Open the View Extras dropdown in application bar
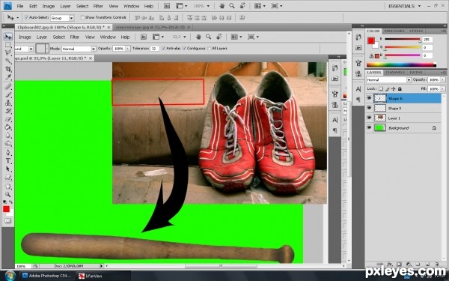Image resolution: width=449 pixels, height=281 pixels. [182, 6]
